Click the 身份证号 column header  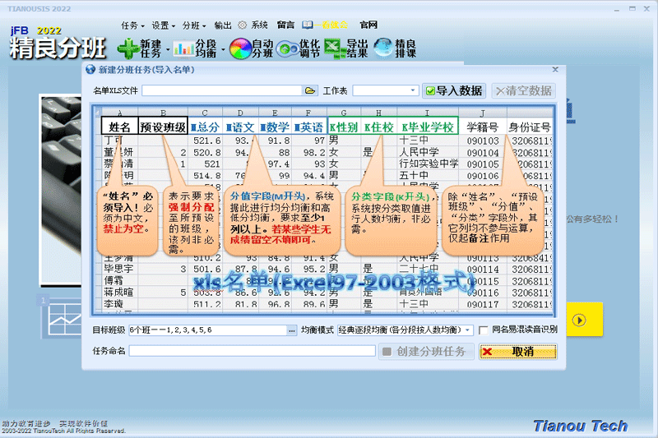(x=530, y=127)
